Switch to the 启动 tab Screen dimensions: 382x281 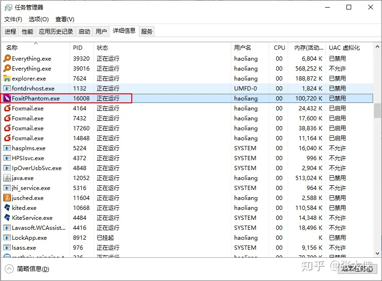coord(84,31)
